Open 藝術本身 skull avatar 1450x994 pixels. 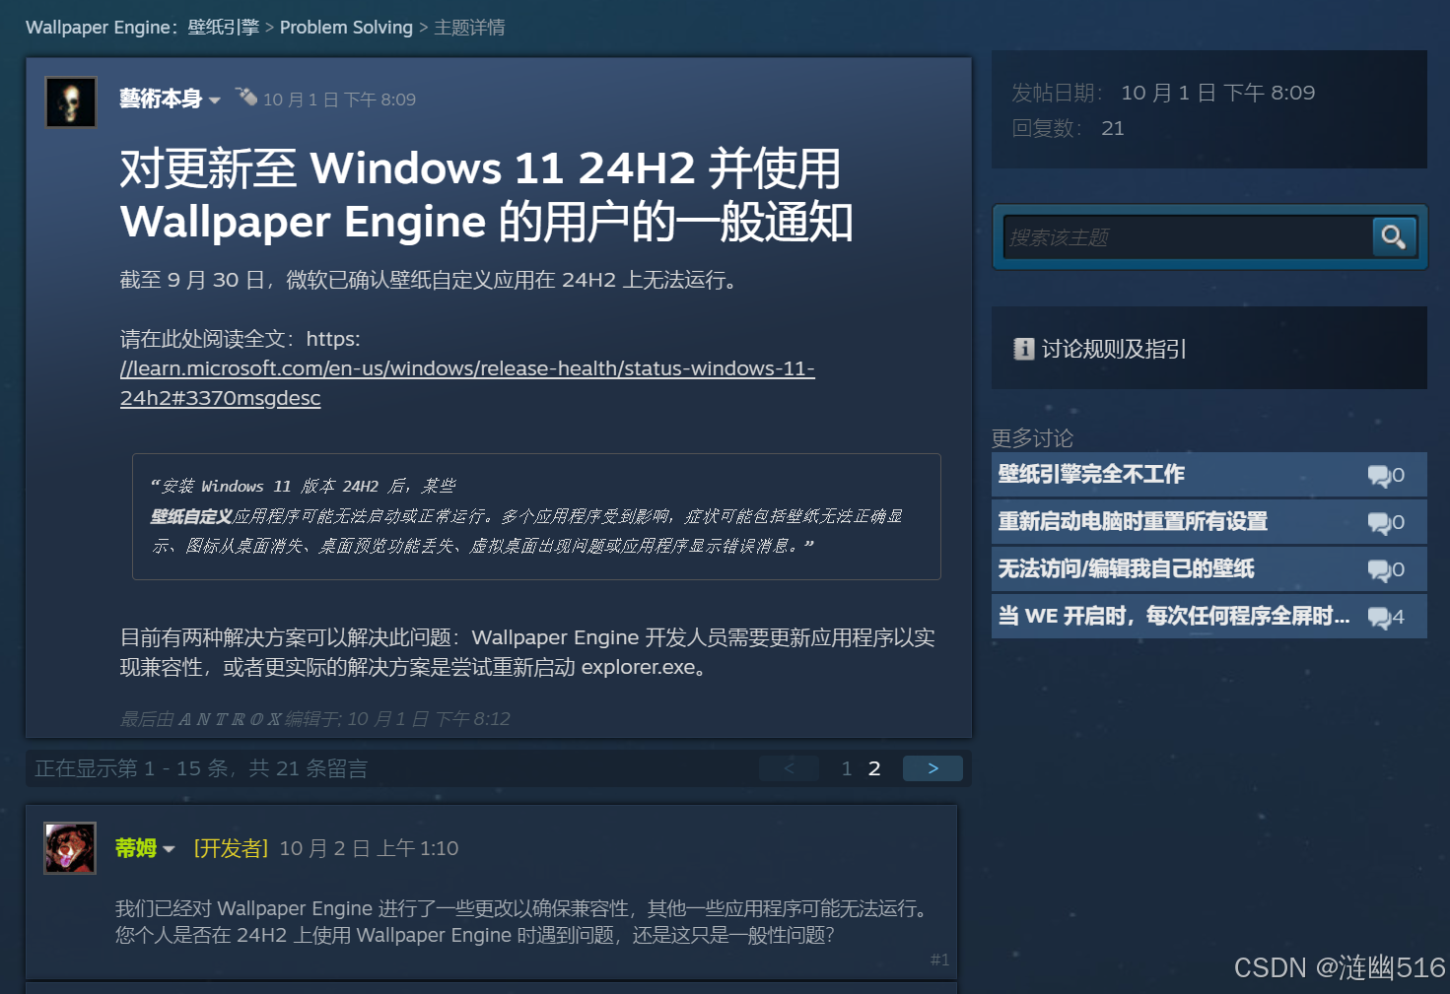pos(71,102)
